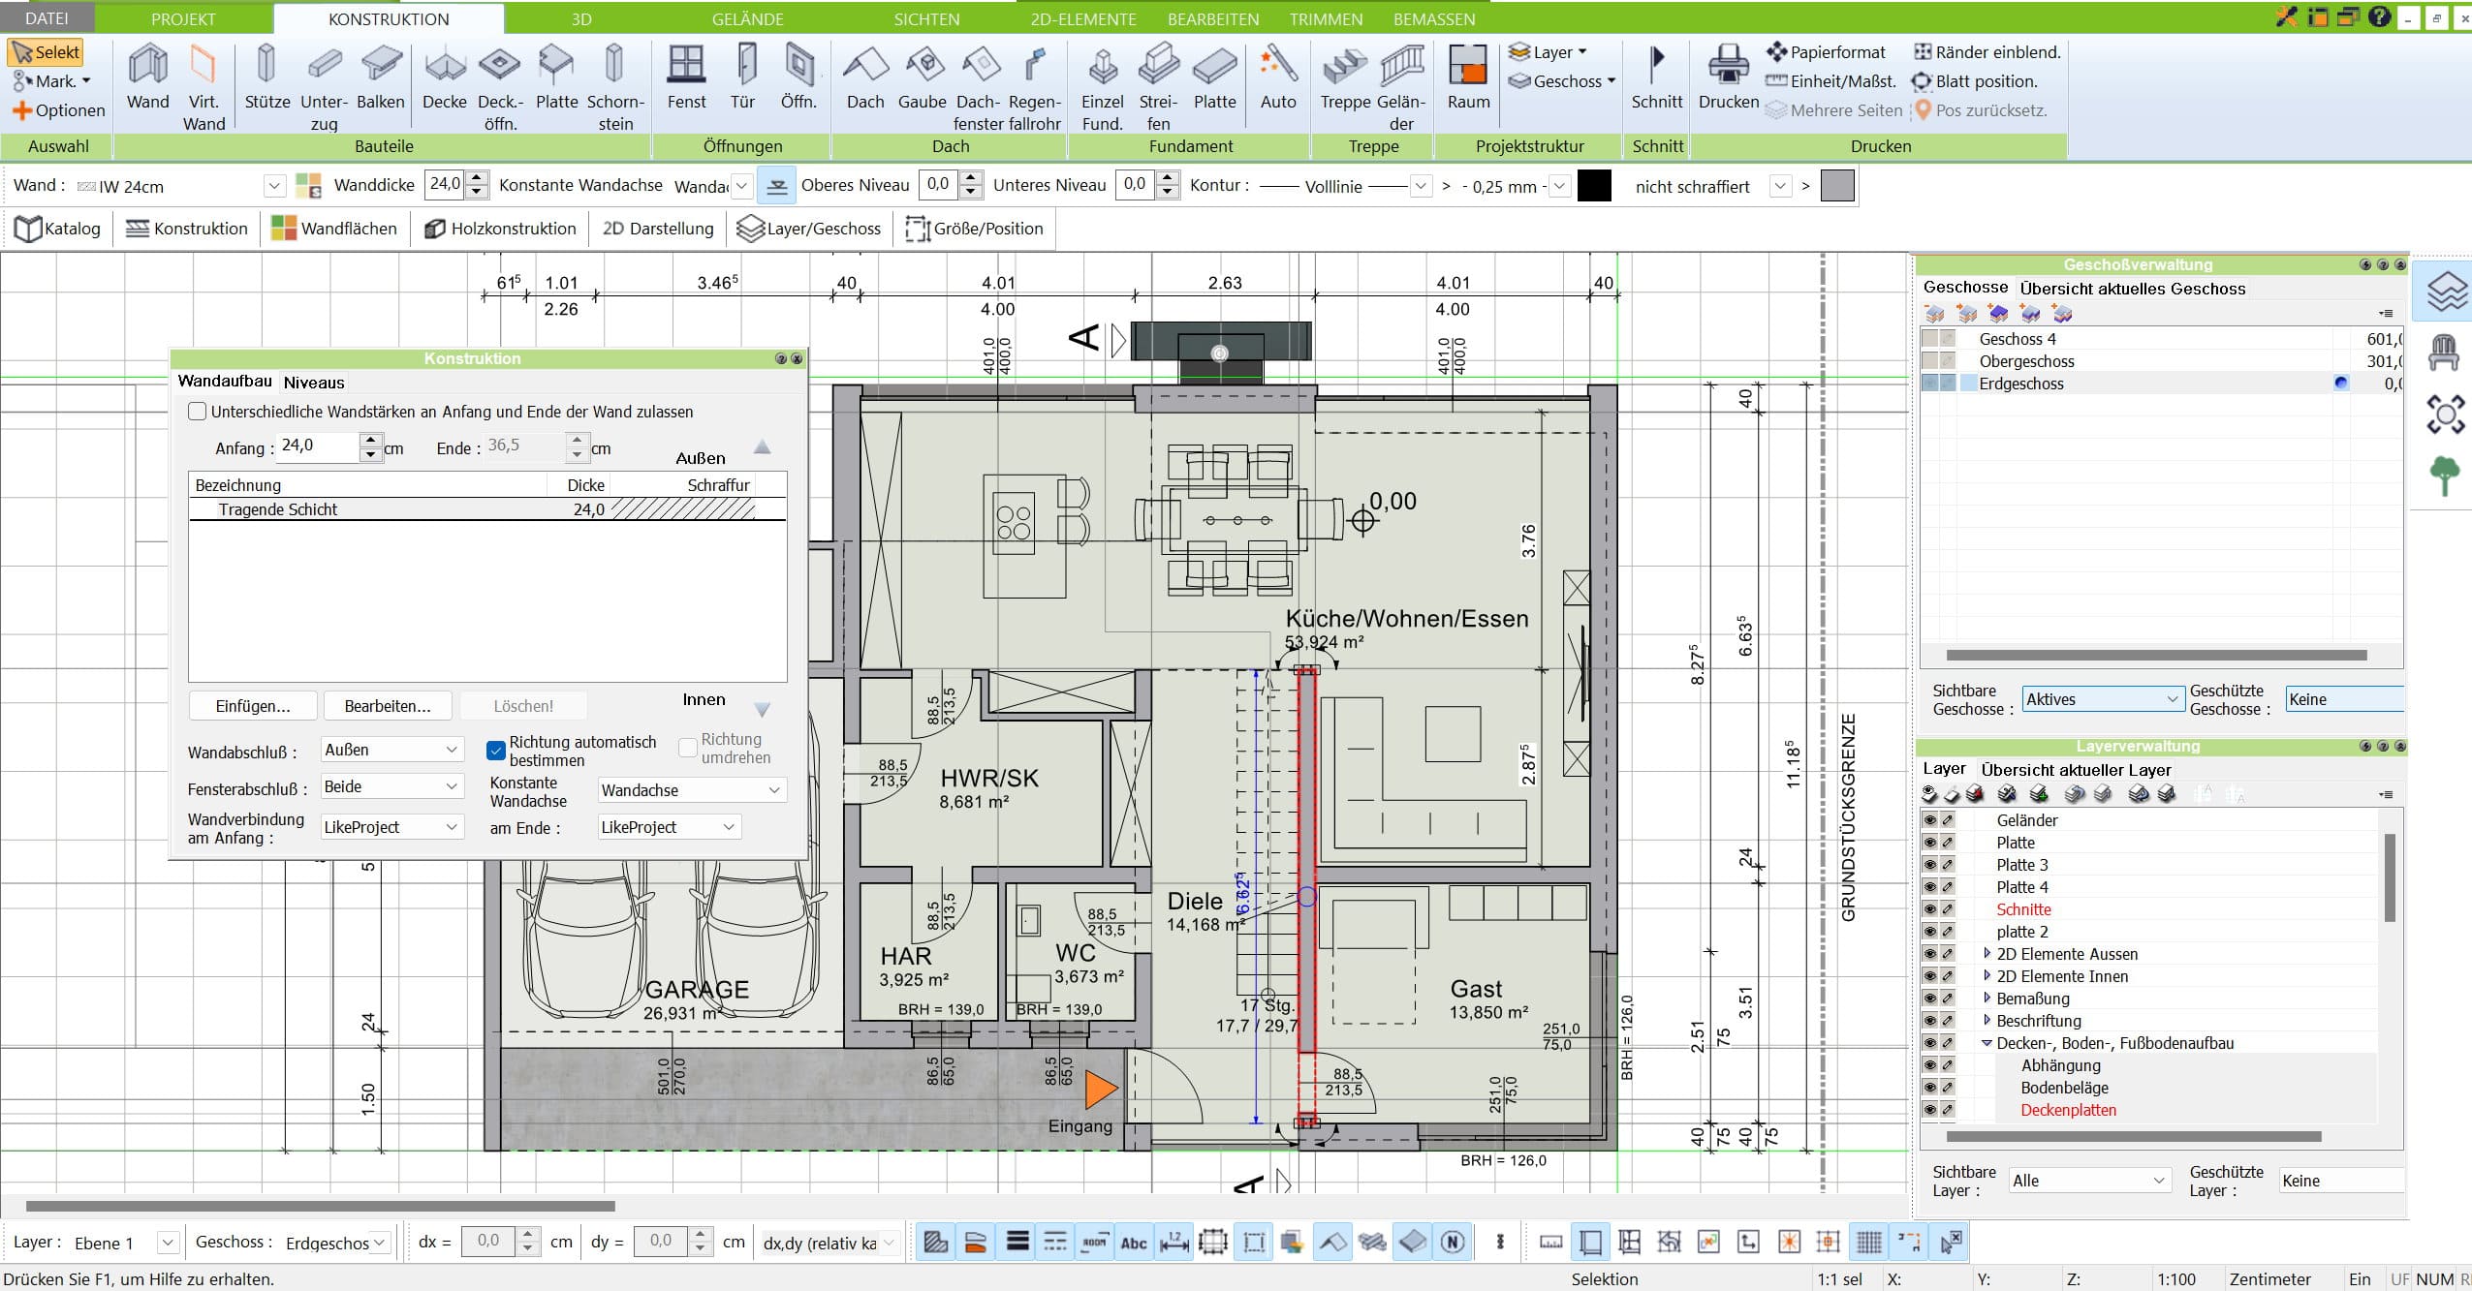Click the Holzkonstruktion button
Viewport: 2472px width, 1291px height.
(x=501, y=229)
